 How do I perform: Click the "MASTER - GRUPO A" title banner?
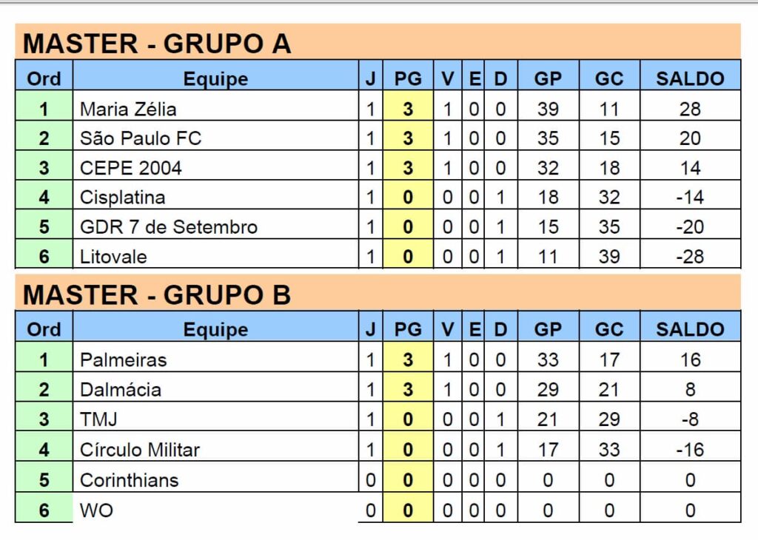[x=157, y=44]
